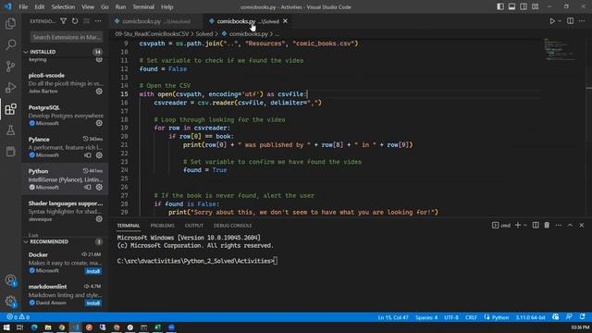Open File Explorer from the taskbar
The image size is (592, 333).
[x=48, y=327]
